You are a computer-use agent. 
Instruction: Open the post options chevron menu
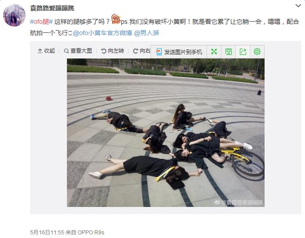click(x=298, y=6)
